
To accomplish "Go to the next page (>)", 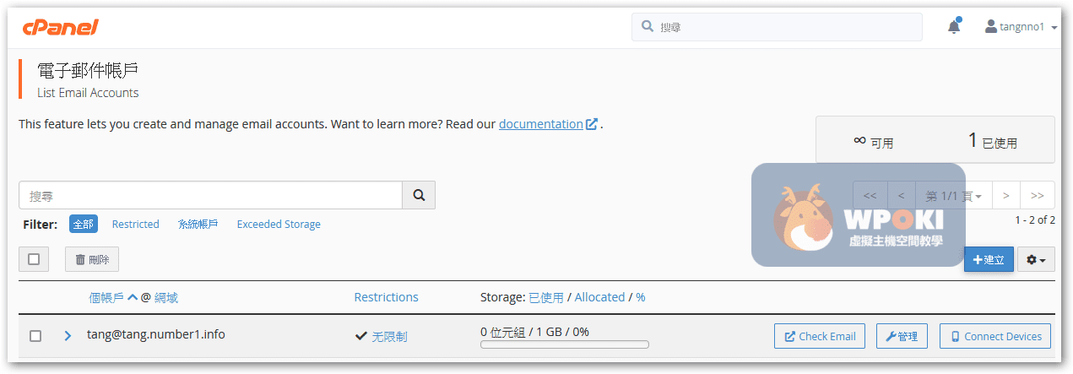I will pyautogui.click(x=1006, y=196).
